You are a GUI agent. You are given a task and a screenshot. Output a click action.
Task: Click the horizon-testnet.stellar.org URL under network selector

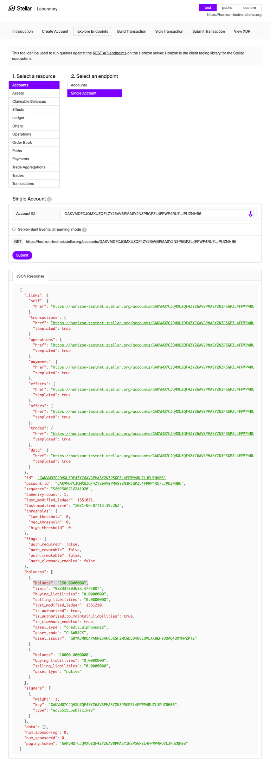click(x=234, y=15)
